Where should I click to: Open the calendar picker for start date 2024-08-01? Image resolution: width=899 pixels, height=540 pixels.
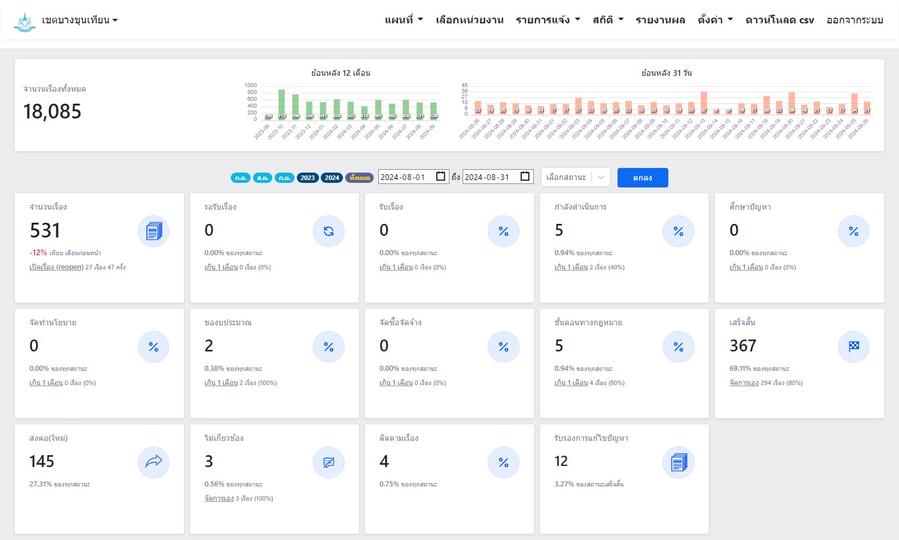(x=440, y=177)
